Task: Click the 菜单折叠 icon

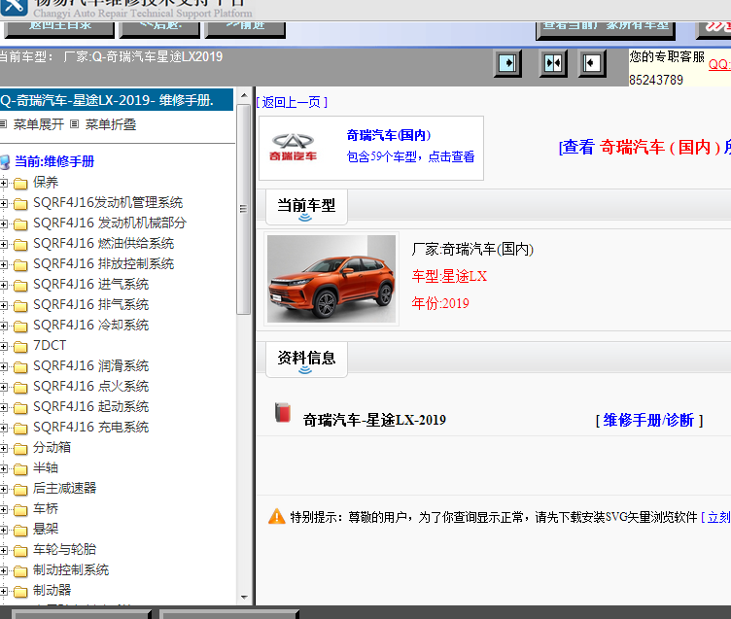Action: tap(74, 124)
